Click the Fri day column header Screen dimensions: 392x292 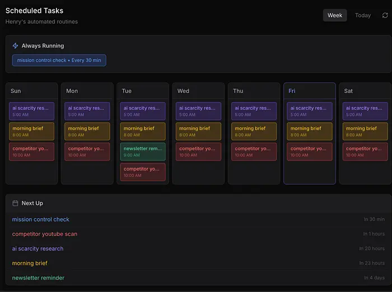click(293, 91)
